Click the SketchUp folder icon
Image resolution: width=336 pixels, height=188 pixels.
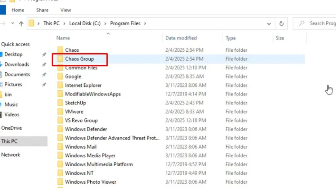60,103
